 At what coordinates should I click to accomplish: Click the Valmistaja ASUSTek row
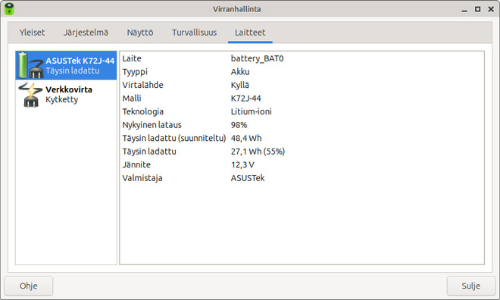tap(302, 178)
